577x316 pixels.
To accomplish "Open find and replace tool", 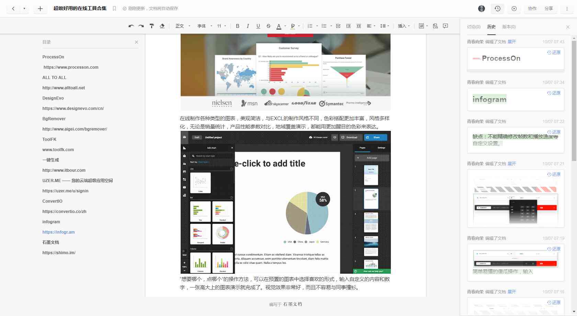I will click(435, 26).
